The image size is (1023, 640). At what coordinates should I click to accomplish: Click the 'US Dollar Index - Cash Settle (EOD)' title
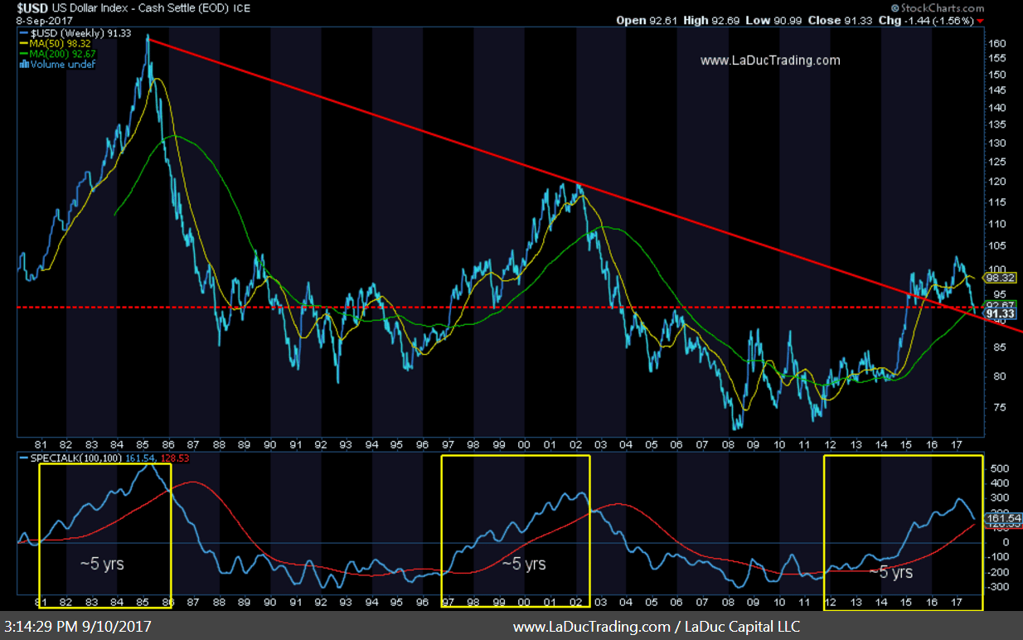(x=139, y=7)
